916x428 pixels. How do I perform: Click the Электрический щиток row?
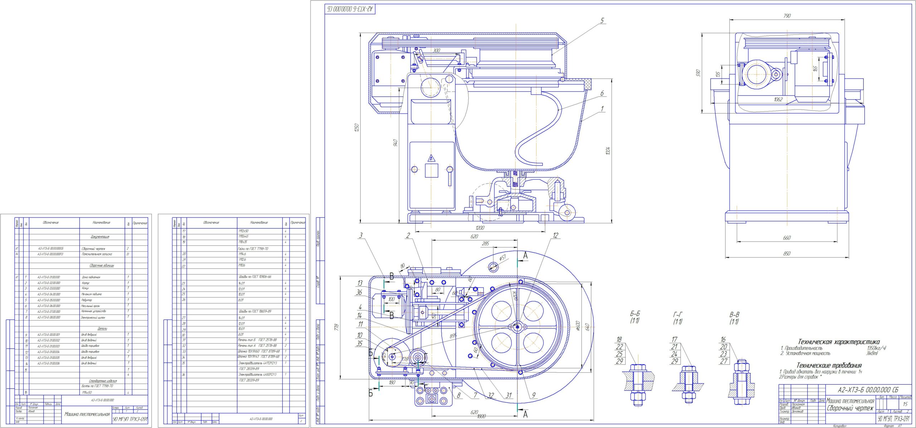[81, 317]
